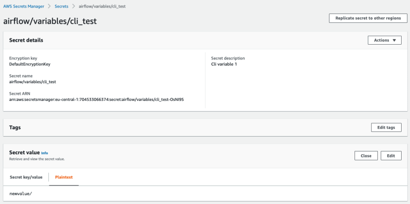Open AWS Secrets Manager breadcrumb link

tap(24, 7)
